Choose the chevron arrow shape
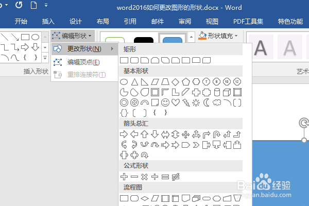Viewport: 309px width, 206px height. point(196,145)
